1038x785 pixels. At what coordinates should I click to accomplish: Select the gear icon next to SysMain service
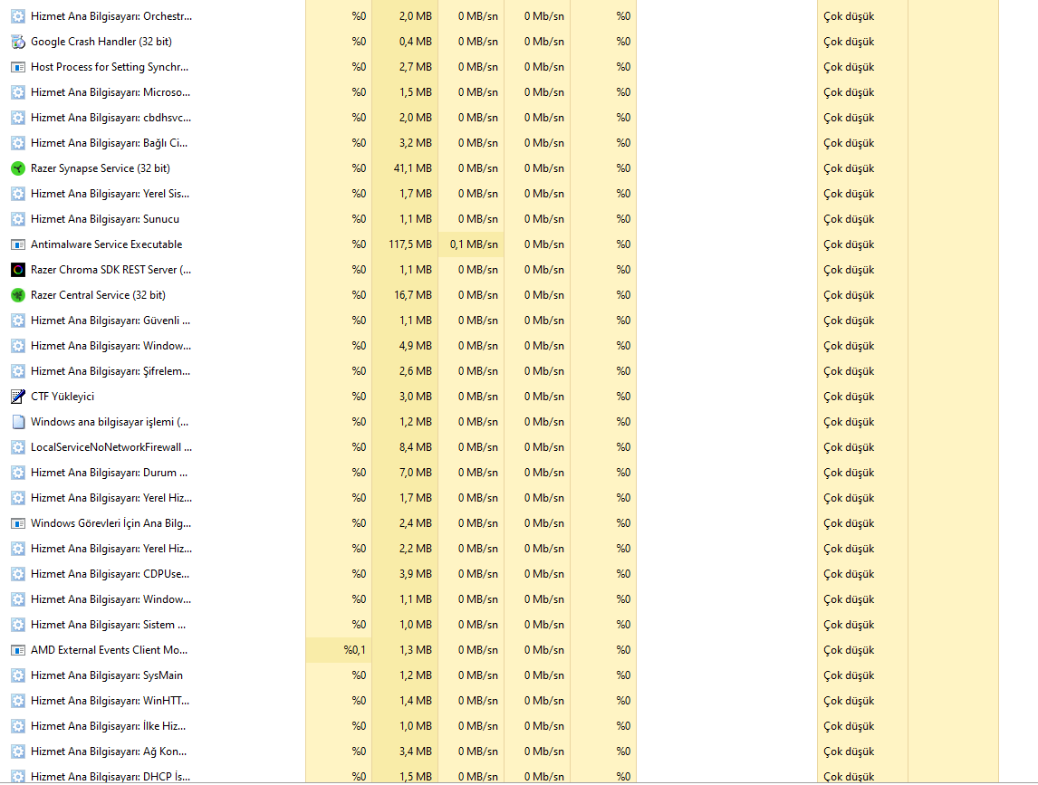(18, 675)
